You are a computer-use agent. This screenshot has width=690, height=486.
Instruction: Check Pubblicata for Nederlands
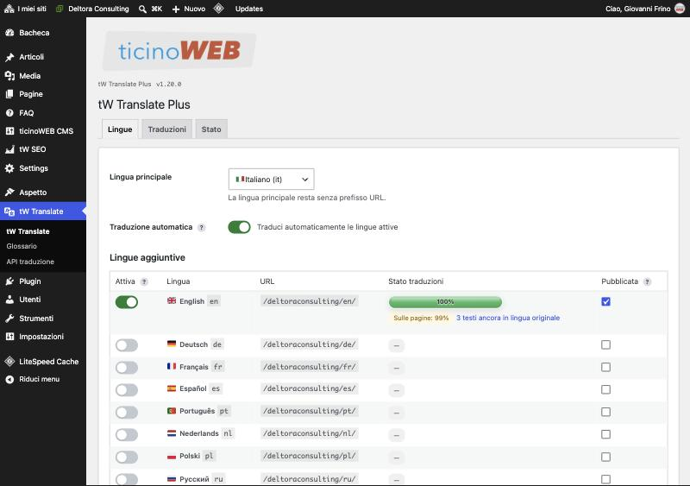click(606, 434)
